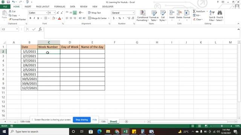Switch to the DATA tab
The width and height of the screenshot is (241, 135).
73,7
